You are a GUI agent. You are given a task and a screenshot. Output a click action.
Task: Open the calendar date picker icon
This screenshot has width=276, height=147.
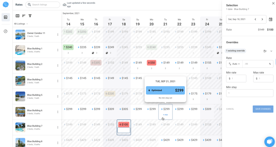pos(270,19)
